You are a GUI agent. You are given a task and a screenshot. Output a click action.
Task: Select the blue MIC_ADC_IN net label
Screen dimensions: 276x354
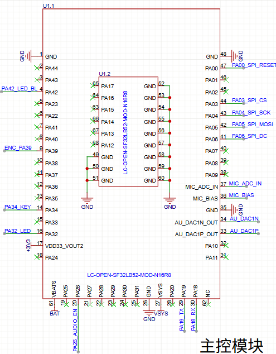coord(245,183)
